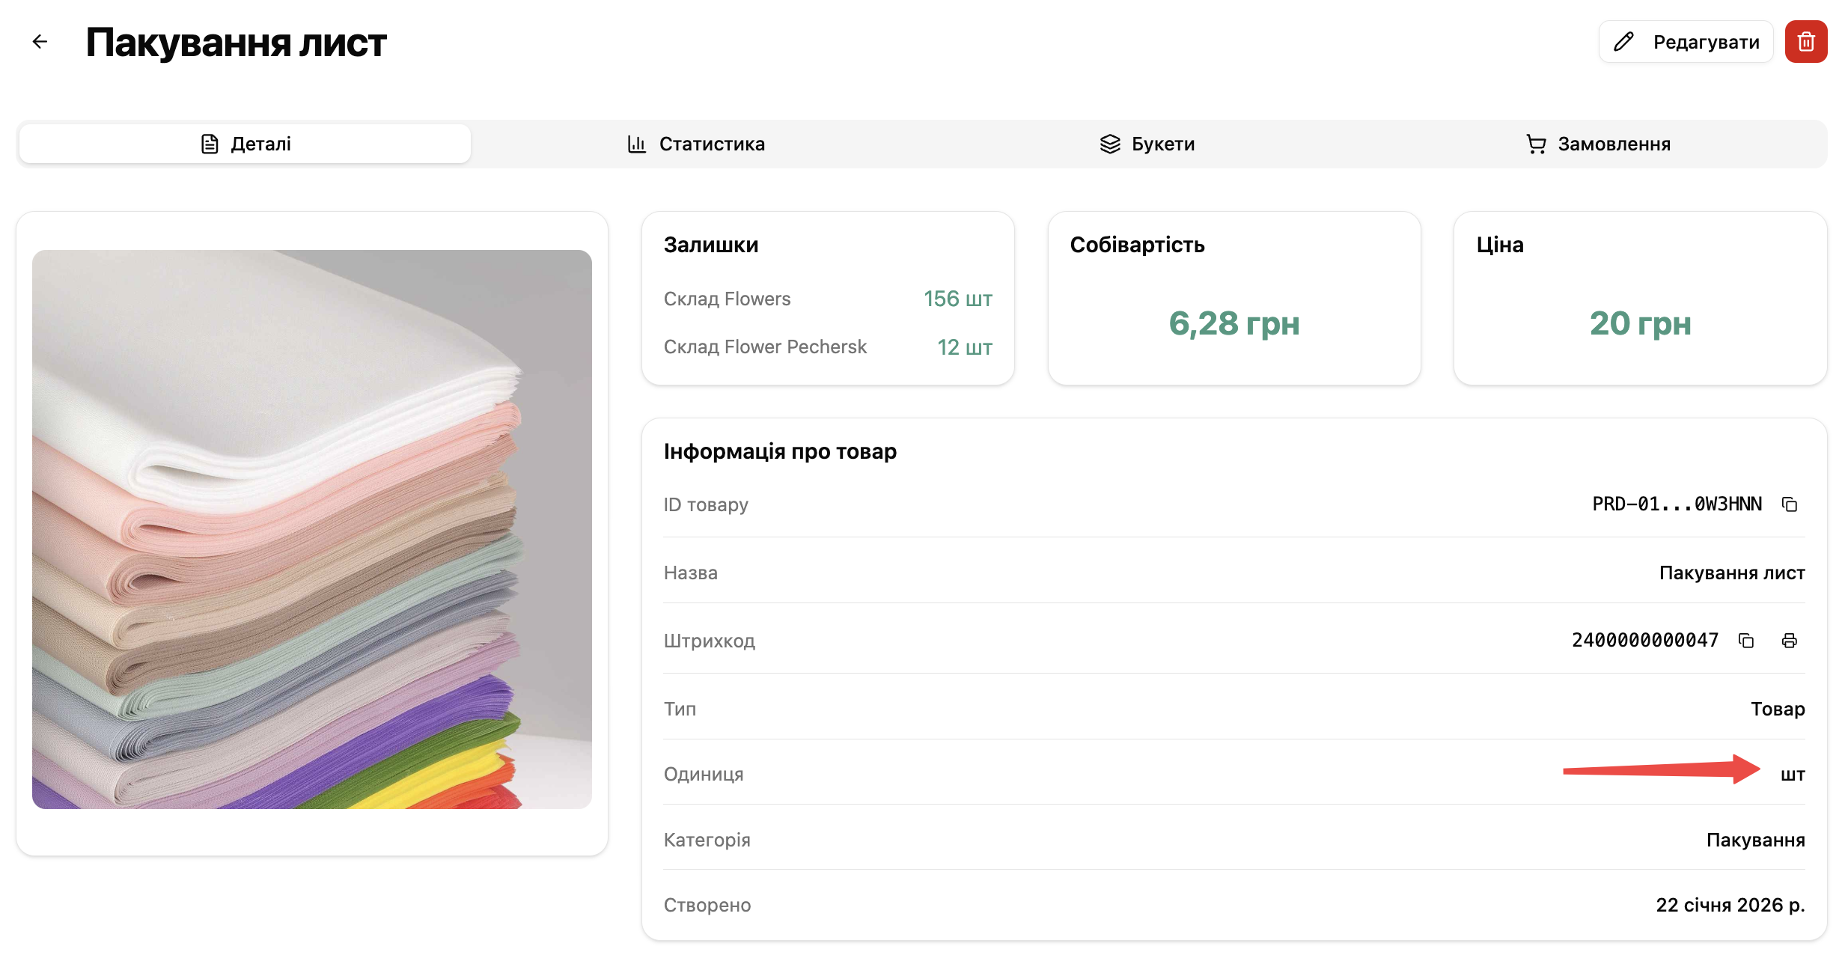Open the Статистика tab
This screenshot has height=955, width=1848.
(696, 144)
